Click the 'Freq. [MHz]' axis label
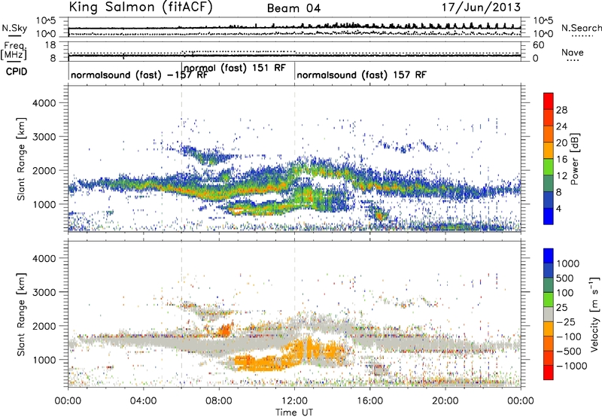The height and width of the screenshot is (417, 602). point(14,51)
